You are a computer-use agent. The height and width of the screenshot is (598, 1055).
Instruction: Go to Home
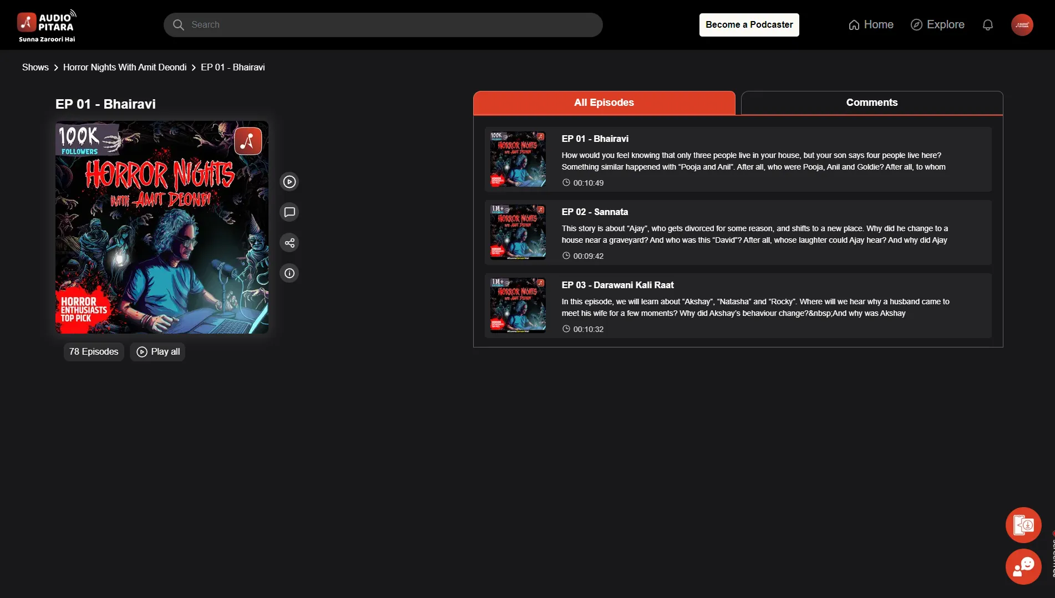pos(871,25)
